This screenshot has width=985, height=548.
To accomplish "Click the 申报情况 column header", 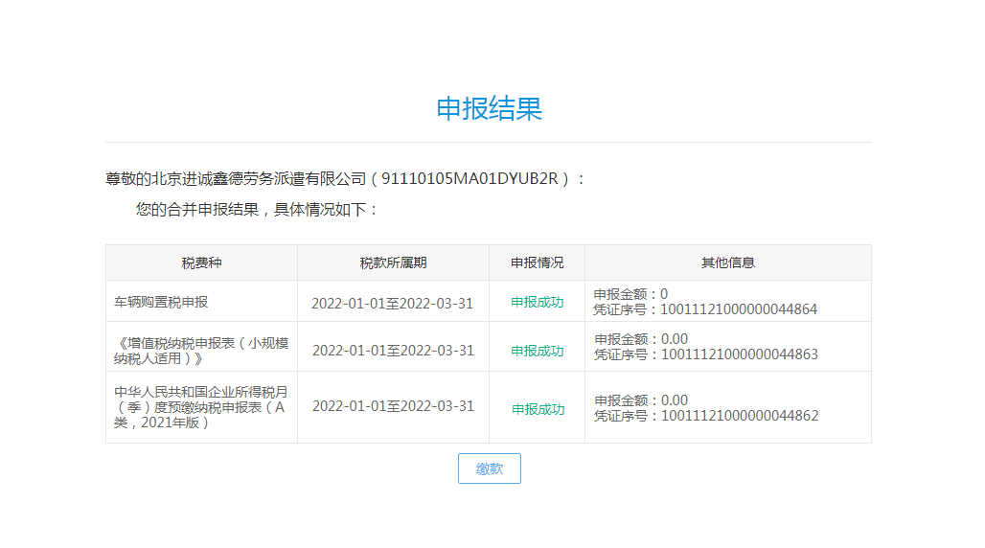I will coord(538,263).
